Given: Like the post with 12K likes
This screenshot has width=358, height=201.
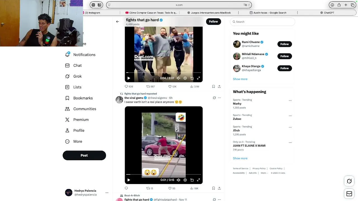Looking at the screenshot, I should pyautogui.click(x=170, y=87).
